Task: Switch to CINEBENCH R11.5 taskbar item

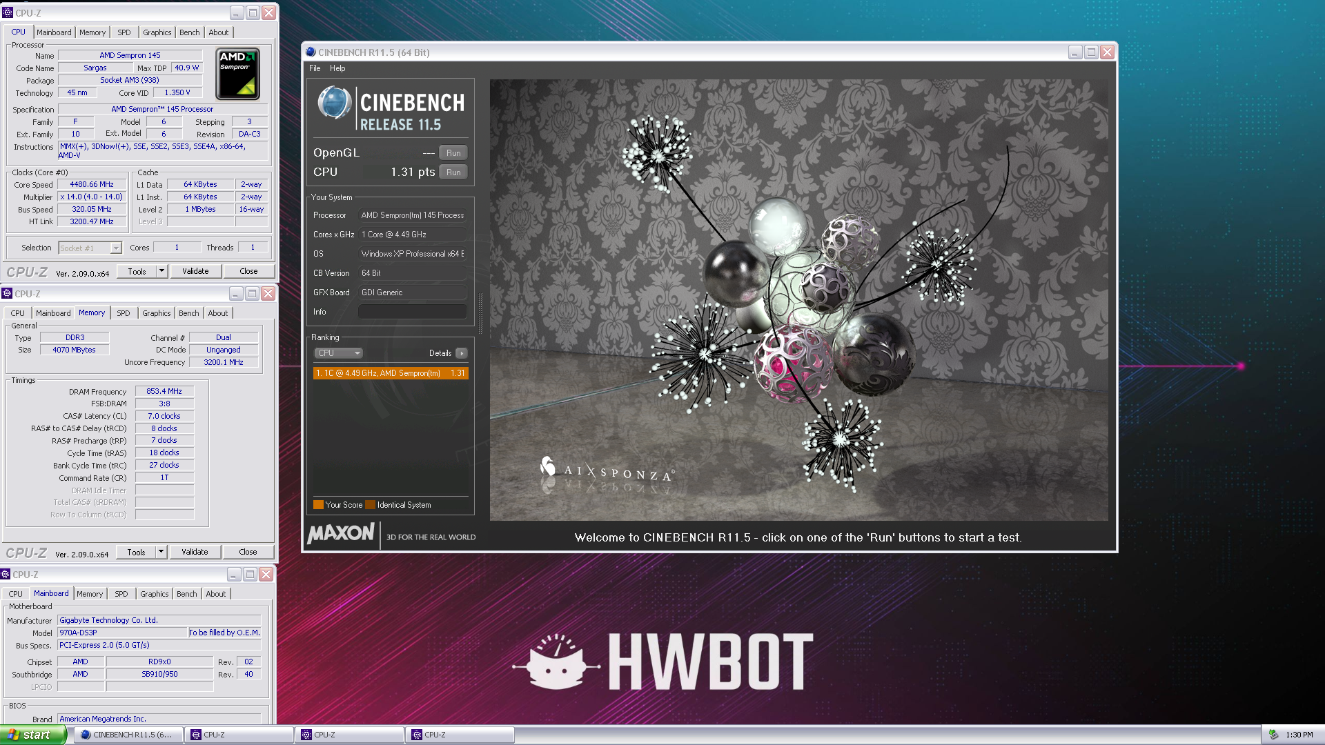Action: point(128,735)
